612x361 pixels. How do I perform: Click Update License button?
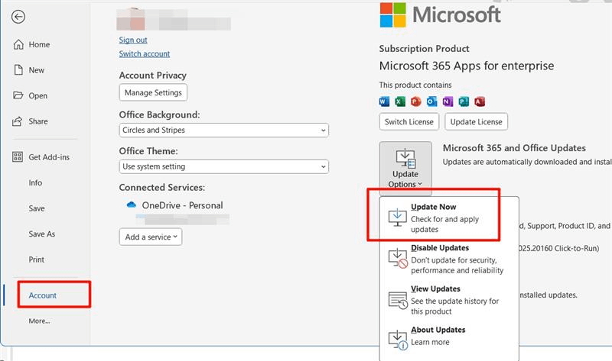476,121
